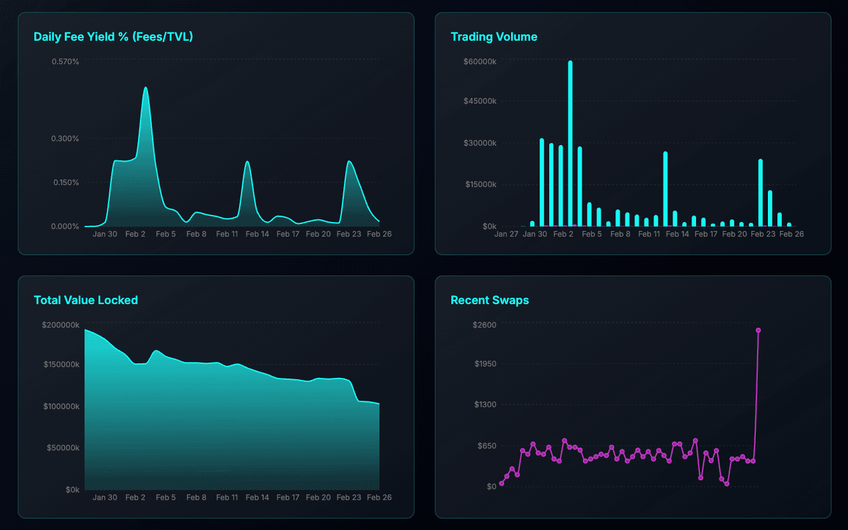Viewport: 848px width, 530px height.
Task: Select the $2600 label in Recent Swaps
Action: coord(486,324)
